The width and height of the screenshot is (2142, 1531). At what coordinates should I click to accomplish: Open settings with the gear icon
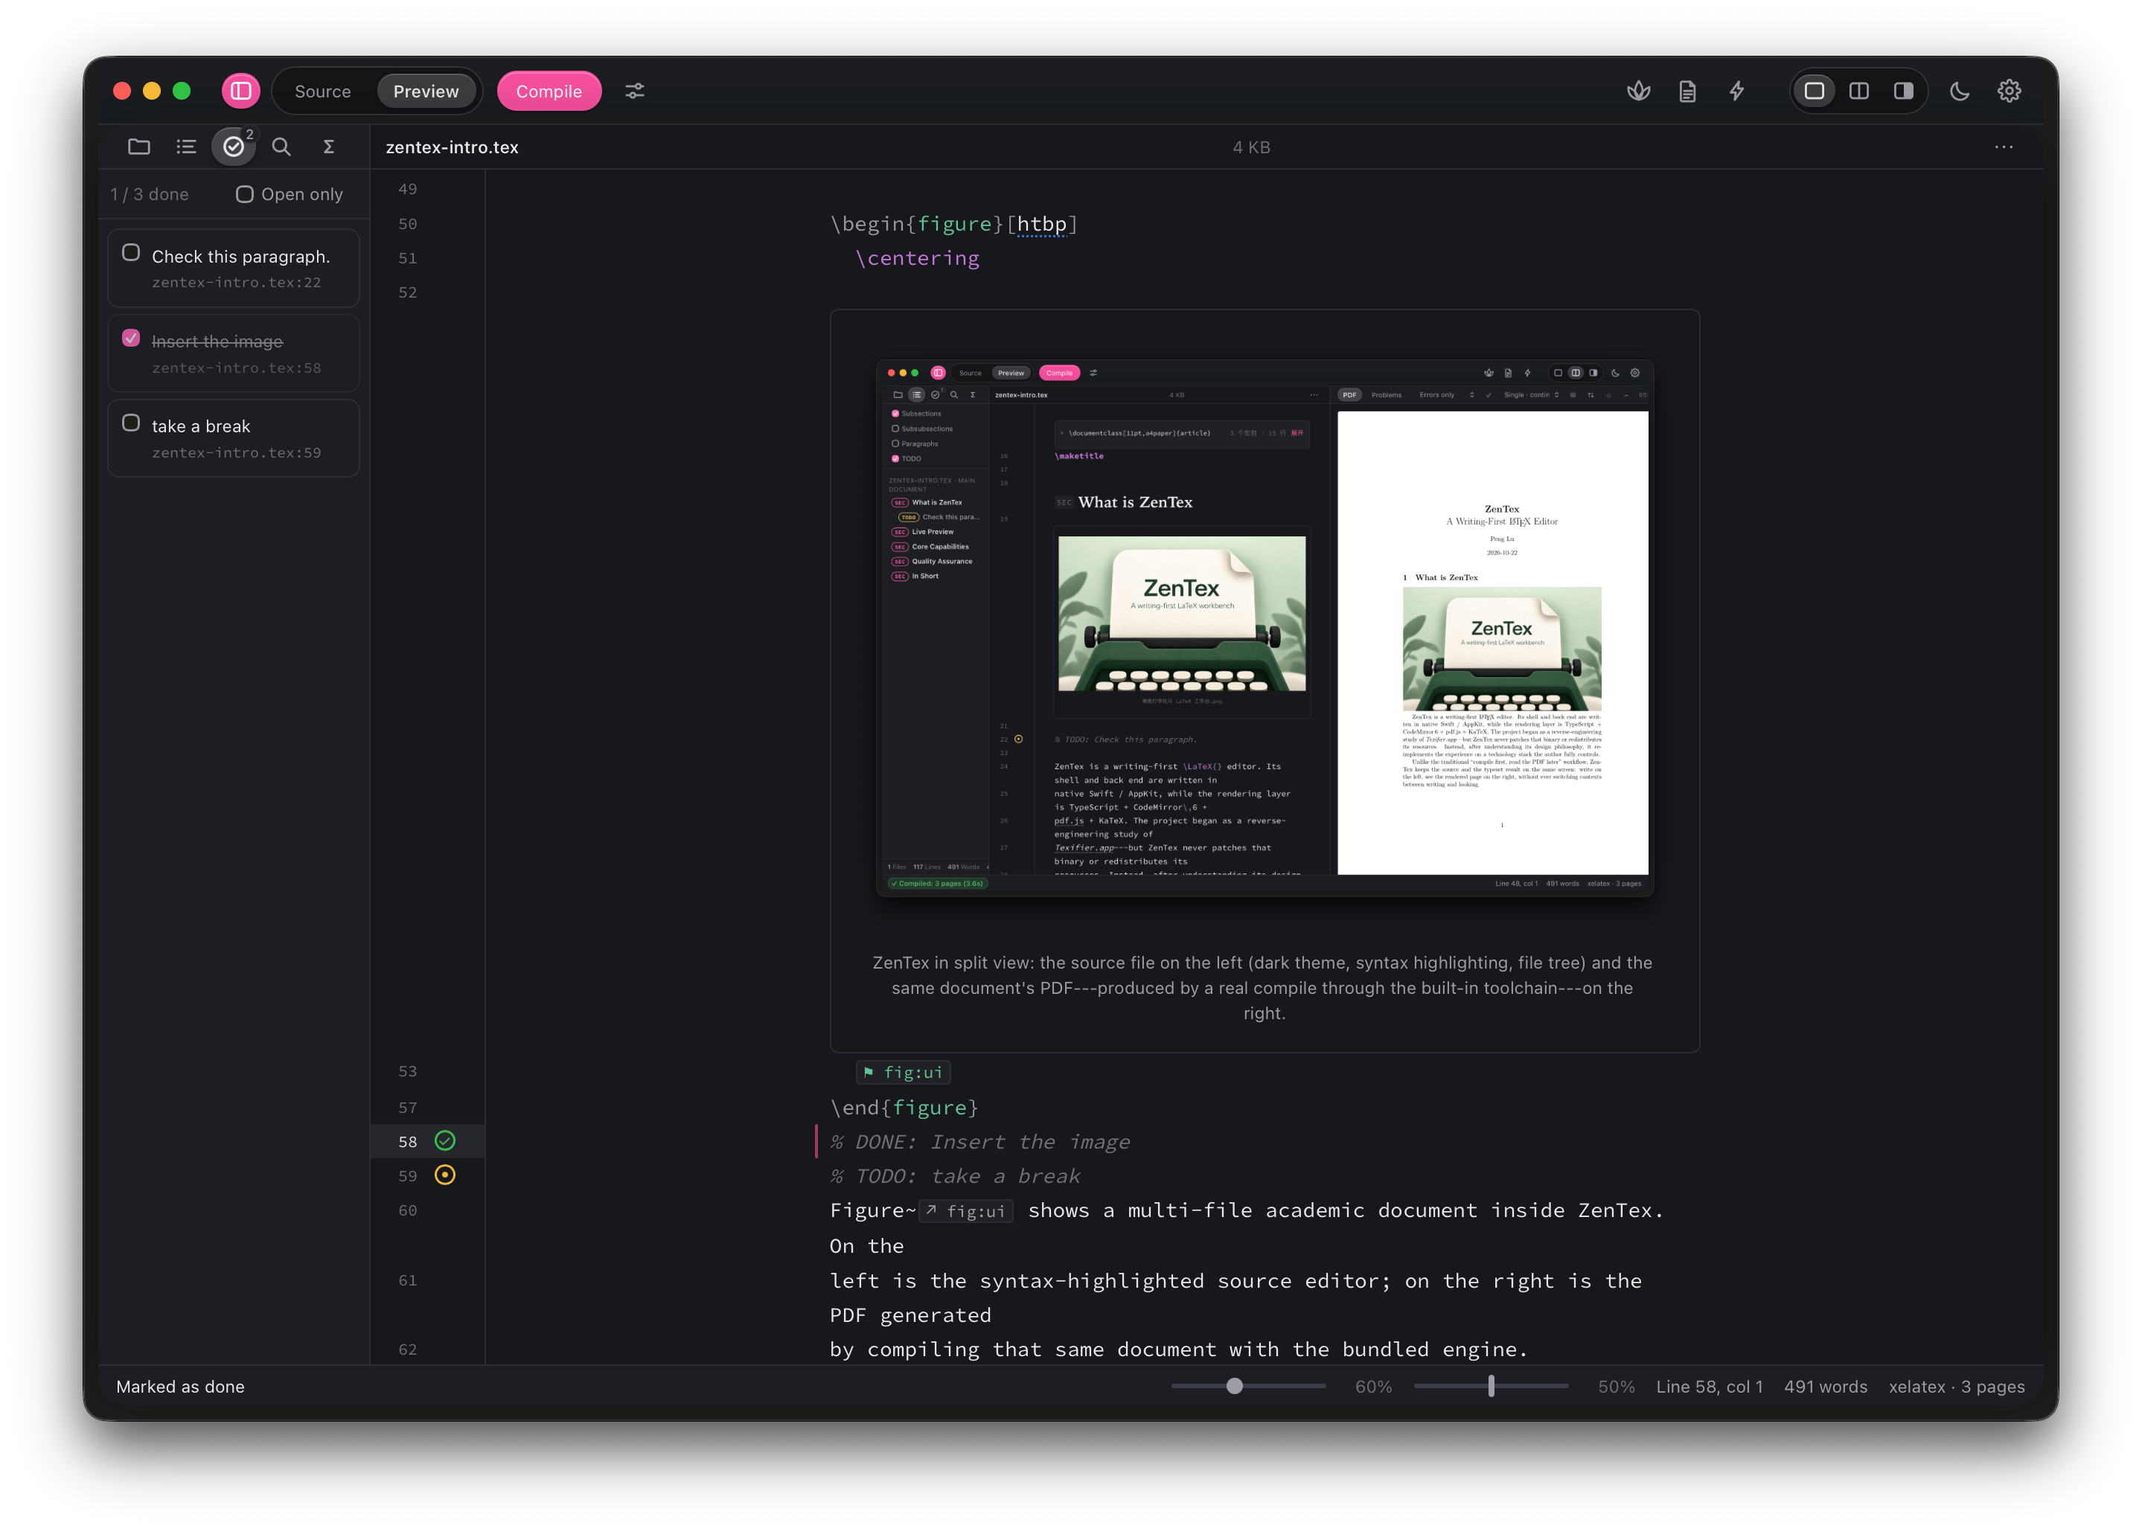(x=2009, y=91)
